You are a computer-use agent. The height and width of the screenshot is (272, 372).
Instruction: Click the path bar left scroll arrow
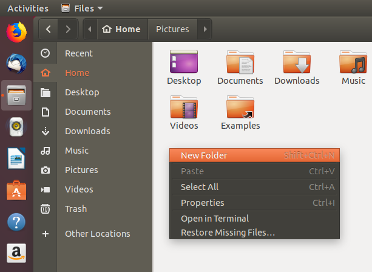coord(90,29)
